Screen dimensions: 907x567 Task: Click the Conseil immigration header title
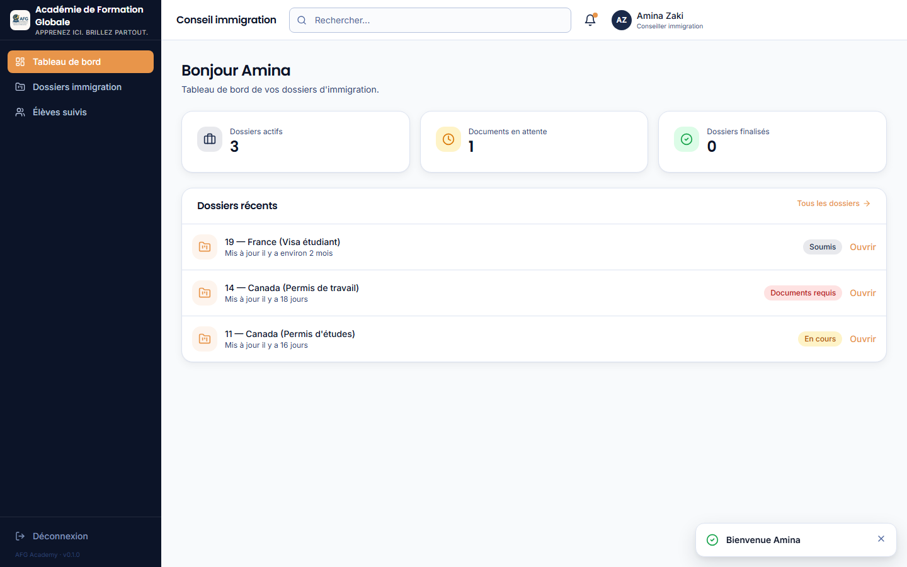pyautogui.click(x=226, y=20)
